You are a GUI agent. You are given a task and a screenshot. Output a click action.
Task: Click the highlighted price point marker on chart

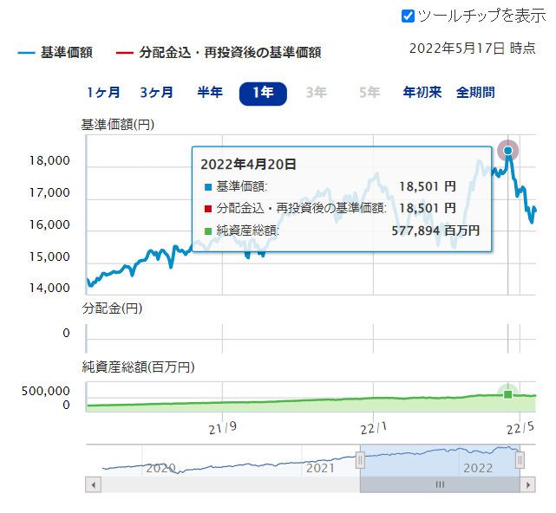pyautogui.click(x=507, y=151)
